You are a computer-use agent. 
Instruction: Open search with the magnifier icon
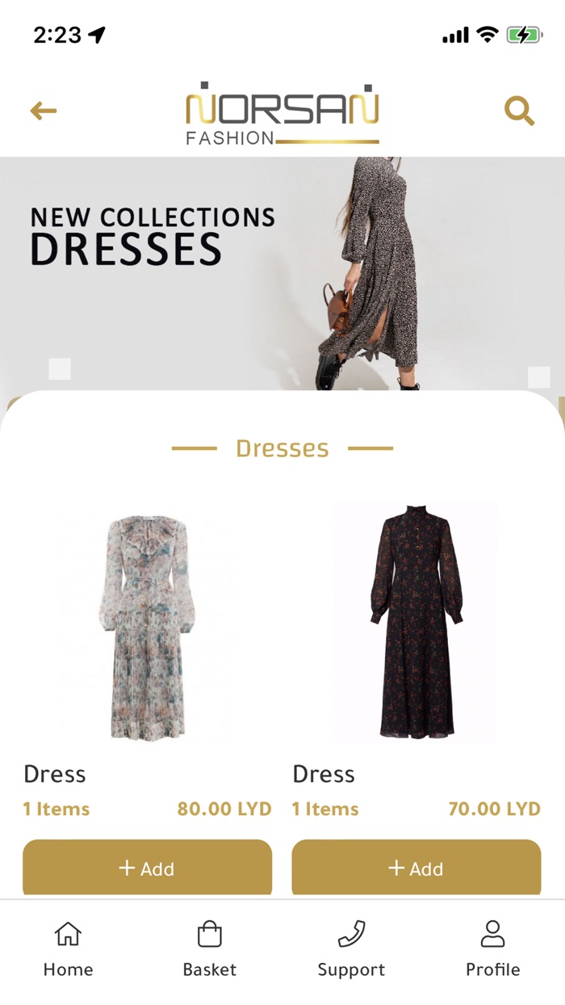point(520,111)
